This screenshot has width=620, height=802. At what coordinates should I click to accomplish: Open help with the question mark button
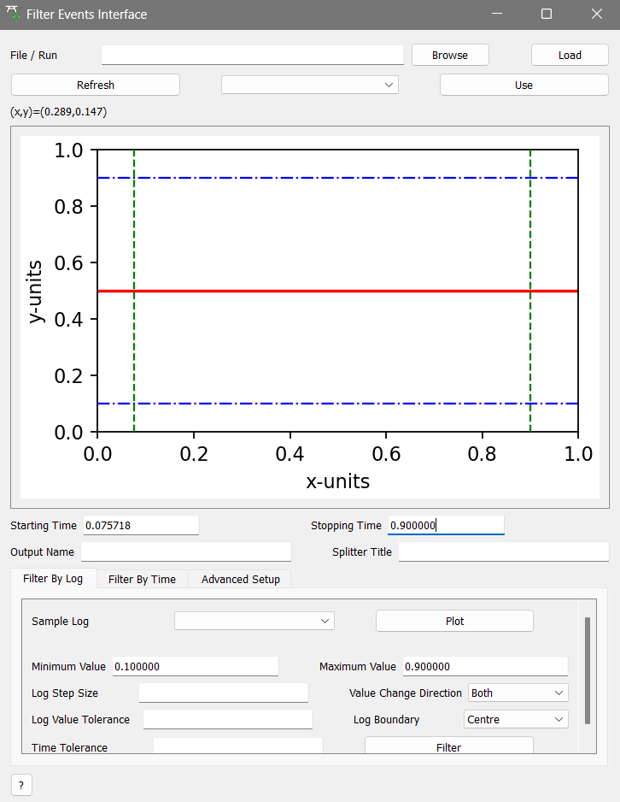21,785
